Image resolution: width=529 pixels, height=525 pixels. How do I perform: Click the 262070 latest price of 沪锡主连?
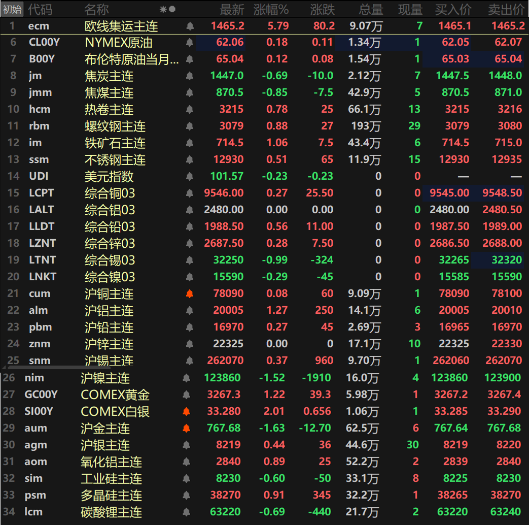coord(225,360)
